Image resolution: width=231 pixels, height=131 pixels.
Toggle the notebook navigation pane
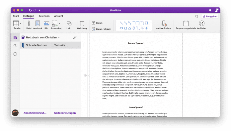[x=15, y=37]
